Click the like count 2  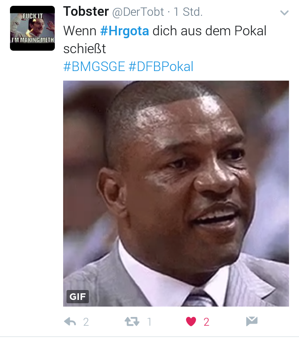click(206, 322)
